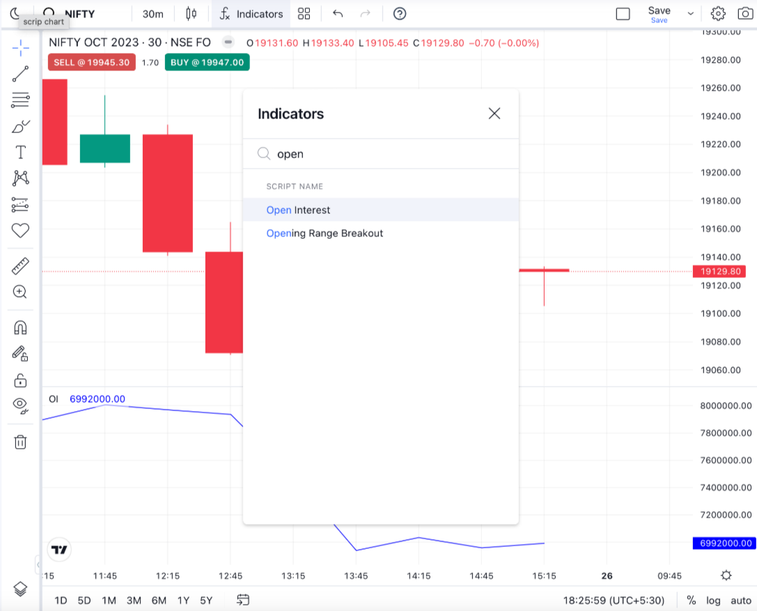Open the candlestick chart type selector

pos(192,14)
